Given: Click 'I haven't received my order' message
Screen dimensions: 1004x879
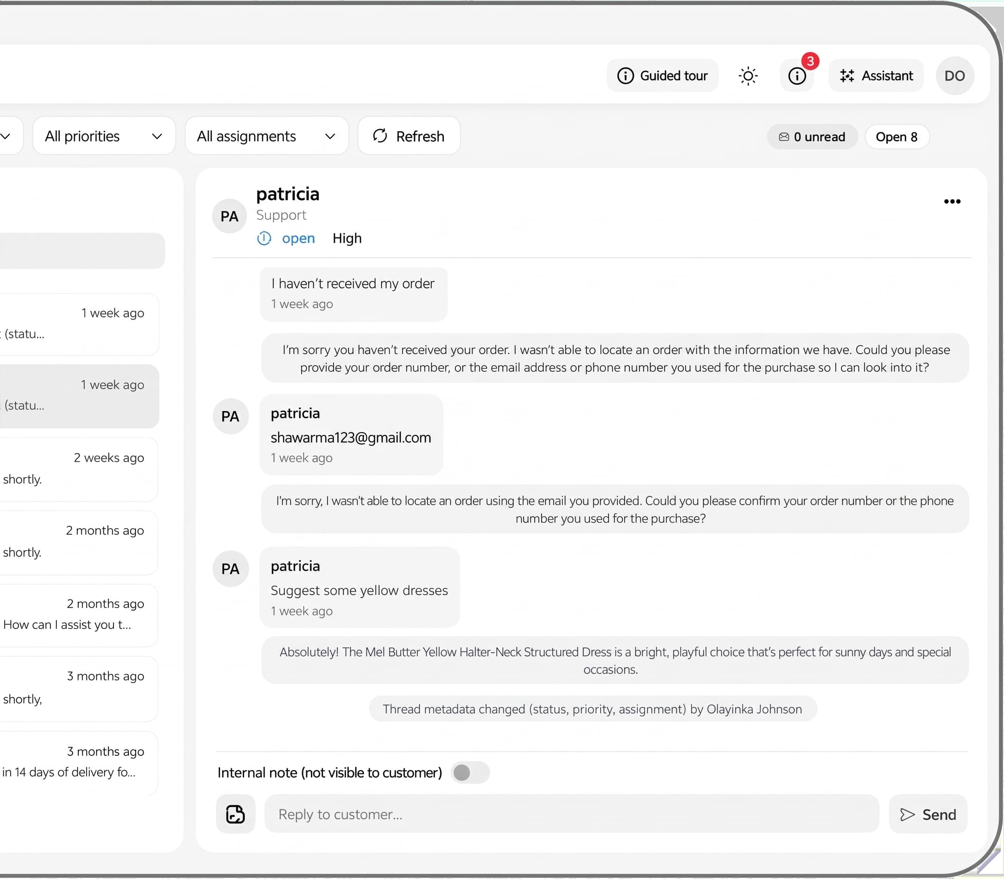Looking at the screenshot, I should (x=354, y=294).
